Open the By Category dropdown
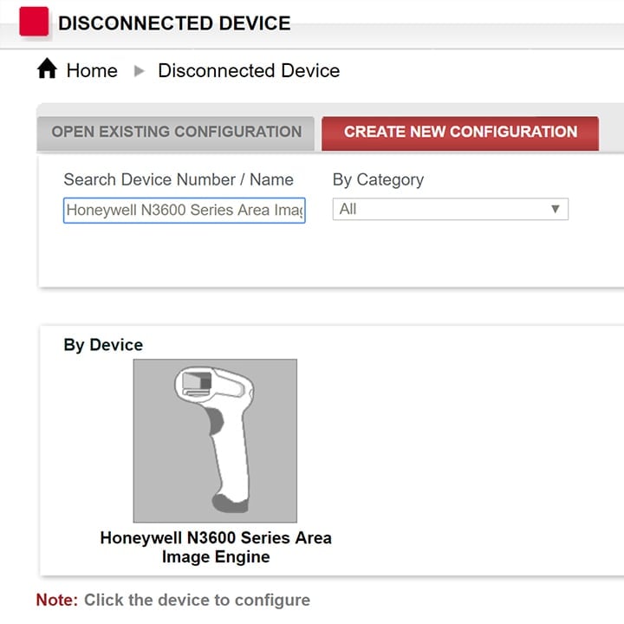 pyautogui.click(x=451, y=209)
